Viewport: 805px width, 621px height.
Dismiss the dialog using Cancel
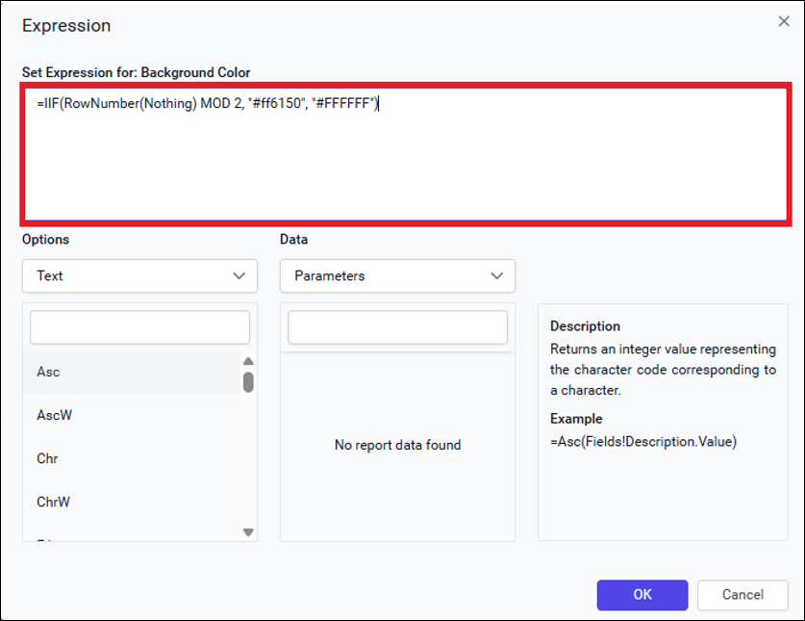[742, 595]
